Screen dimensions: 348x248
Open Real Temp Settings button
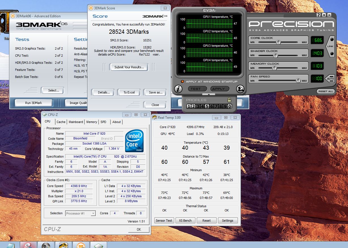(228, 221)
